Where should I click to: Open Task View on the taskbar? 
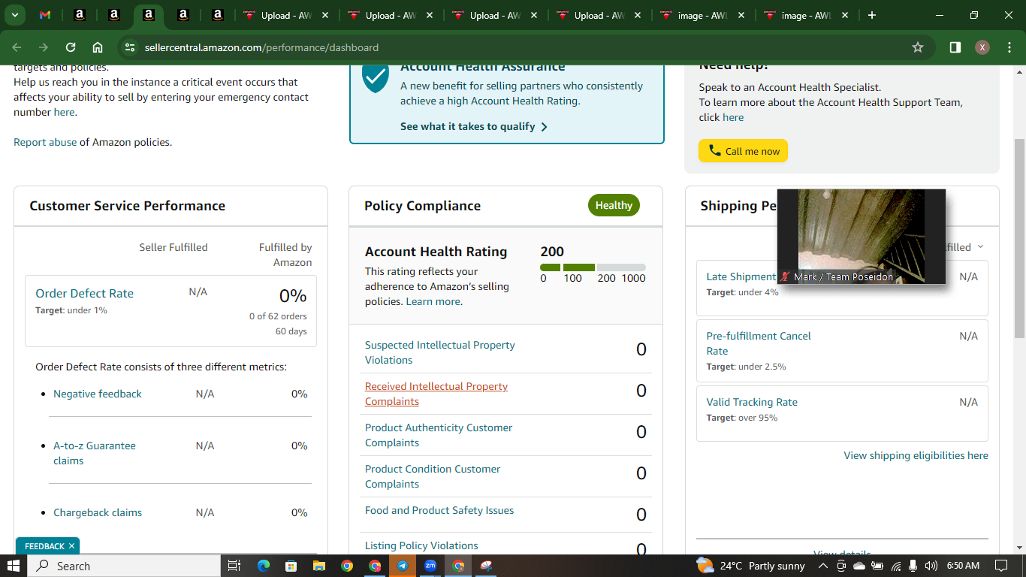tap(234, 566)
